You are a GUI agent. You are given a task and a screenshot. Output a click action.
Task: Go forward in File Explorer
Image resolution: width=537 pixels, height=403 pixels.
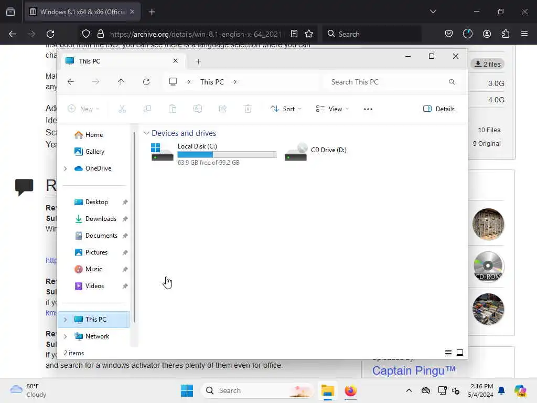point(96,82)
